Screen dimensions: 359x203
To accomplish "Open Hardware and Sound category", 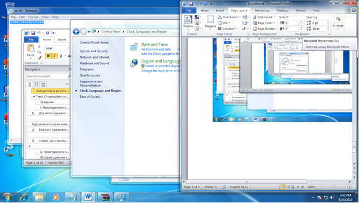I will tap(94, 63).
